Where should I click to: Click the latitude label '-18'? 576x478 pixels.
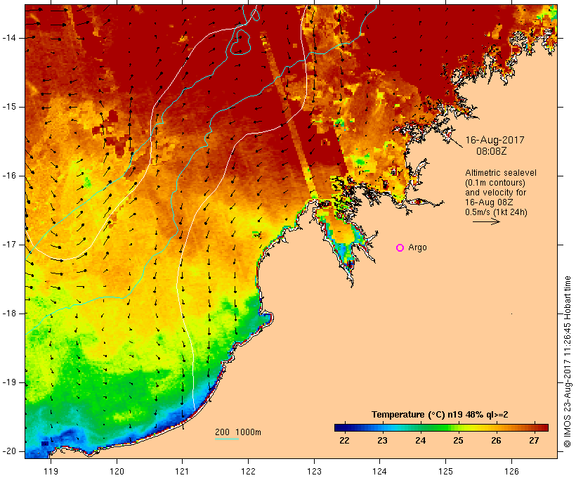pos(9,314)
